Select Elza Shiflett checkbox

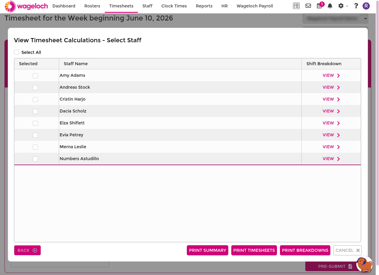pos(35,123)
